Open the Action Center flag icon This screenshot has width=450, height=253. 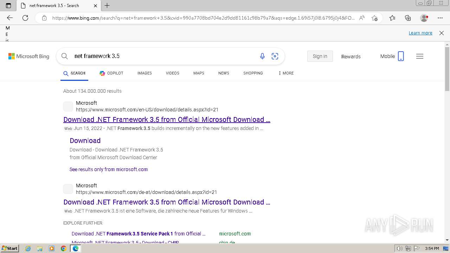coord(416,248)
